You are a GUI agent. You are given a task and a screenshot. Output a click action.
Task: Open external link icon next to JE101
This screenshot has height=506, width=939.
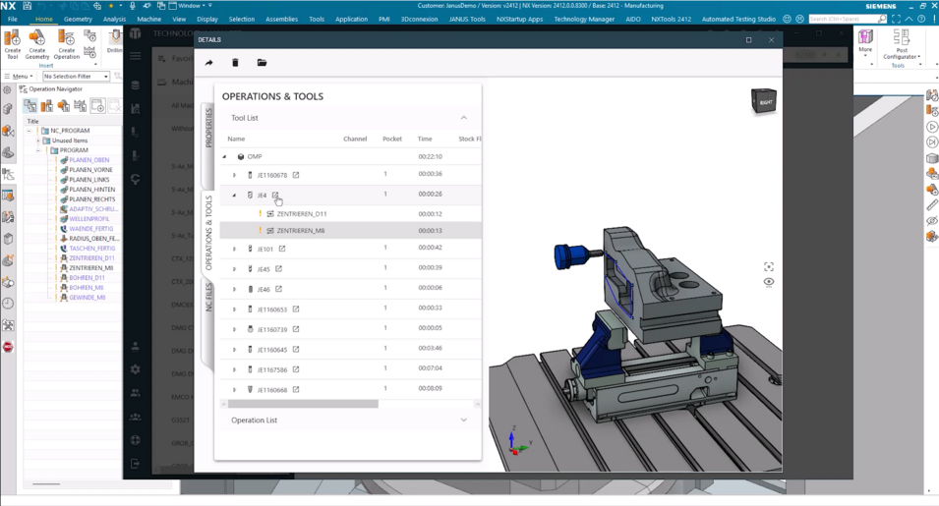coord(282,249)
